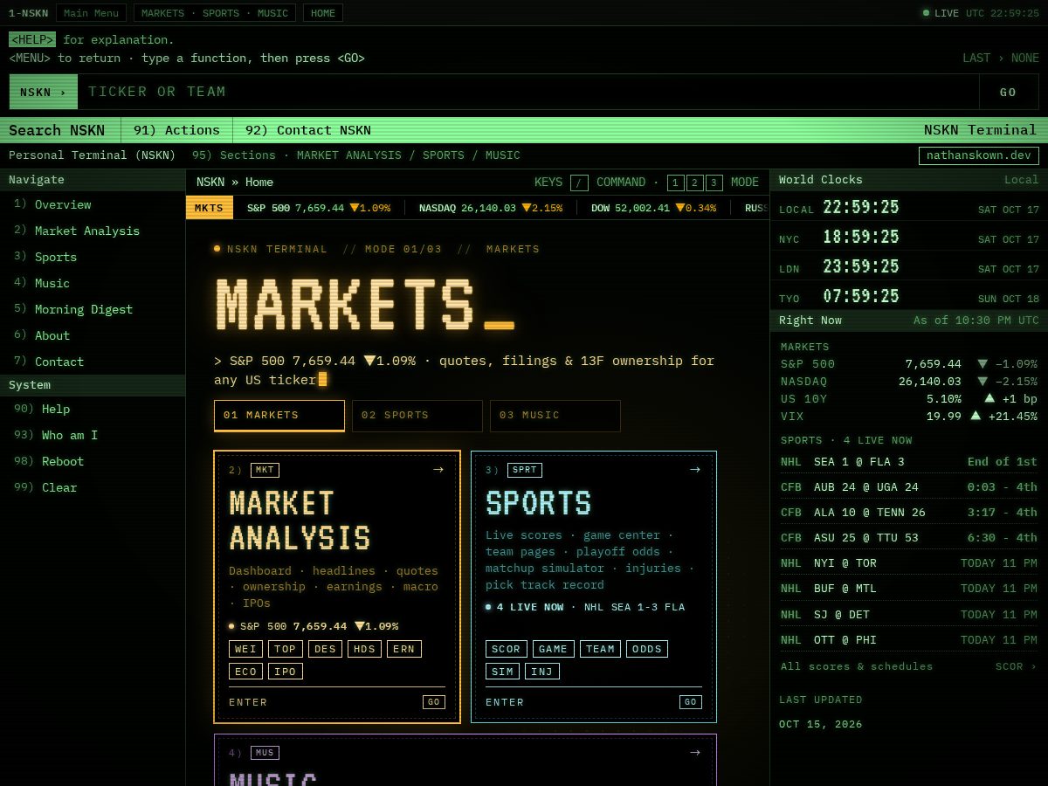Select the 02 SPORTS tab
The image size is (1048, 786).
[x=417, y=416]
